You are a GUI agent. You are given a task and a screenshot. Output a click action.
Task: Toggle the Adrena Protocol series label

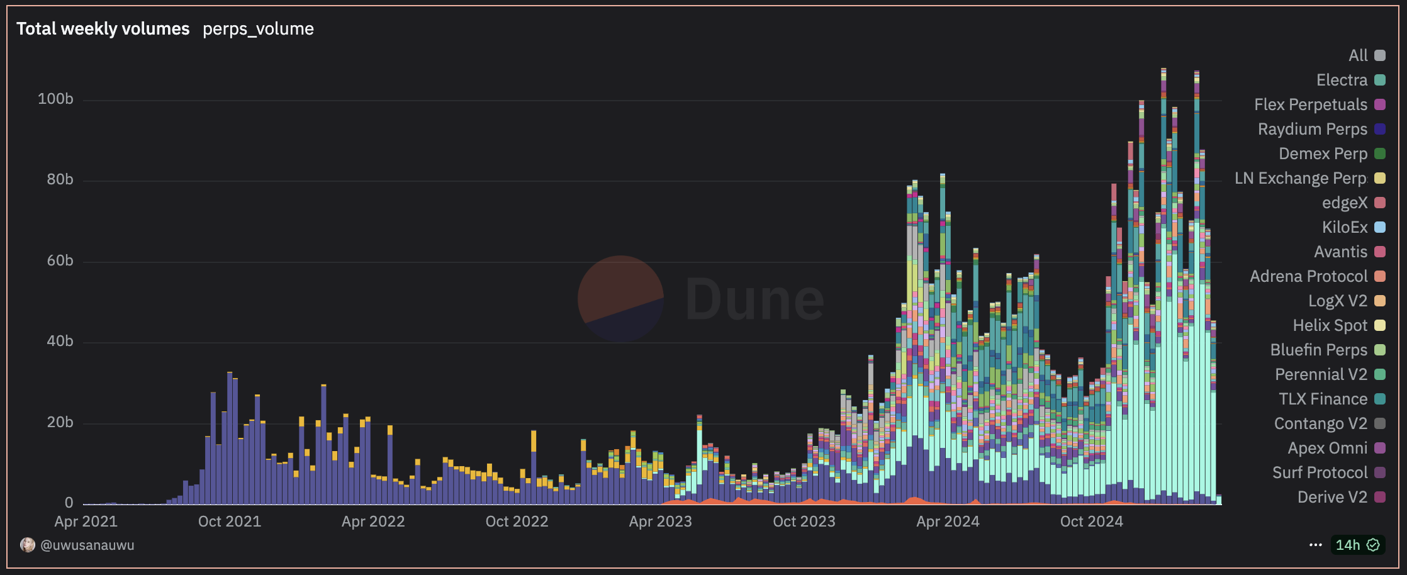1309,276
